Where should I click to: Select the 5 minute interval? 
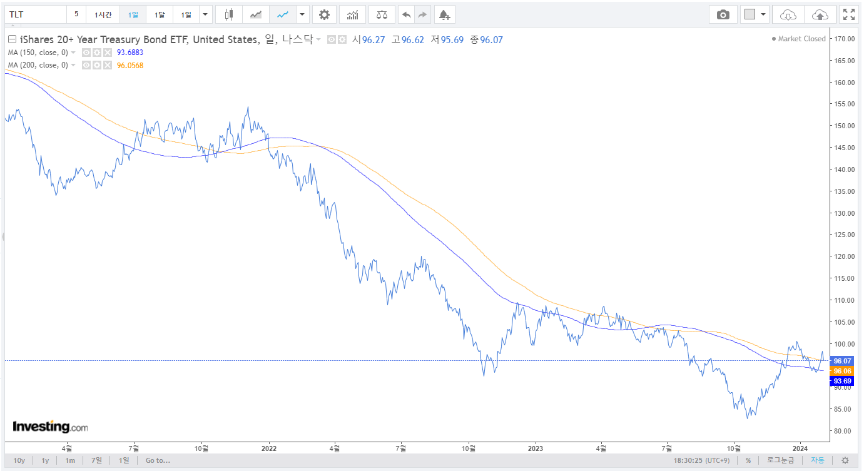click(76, 14)
